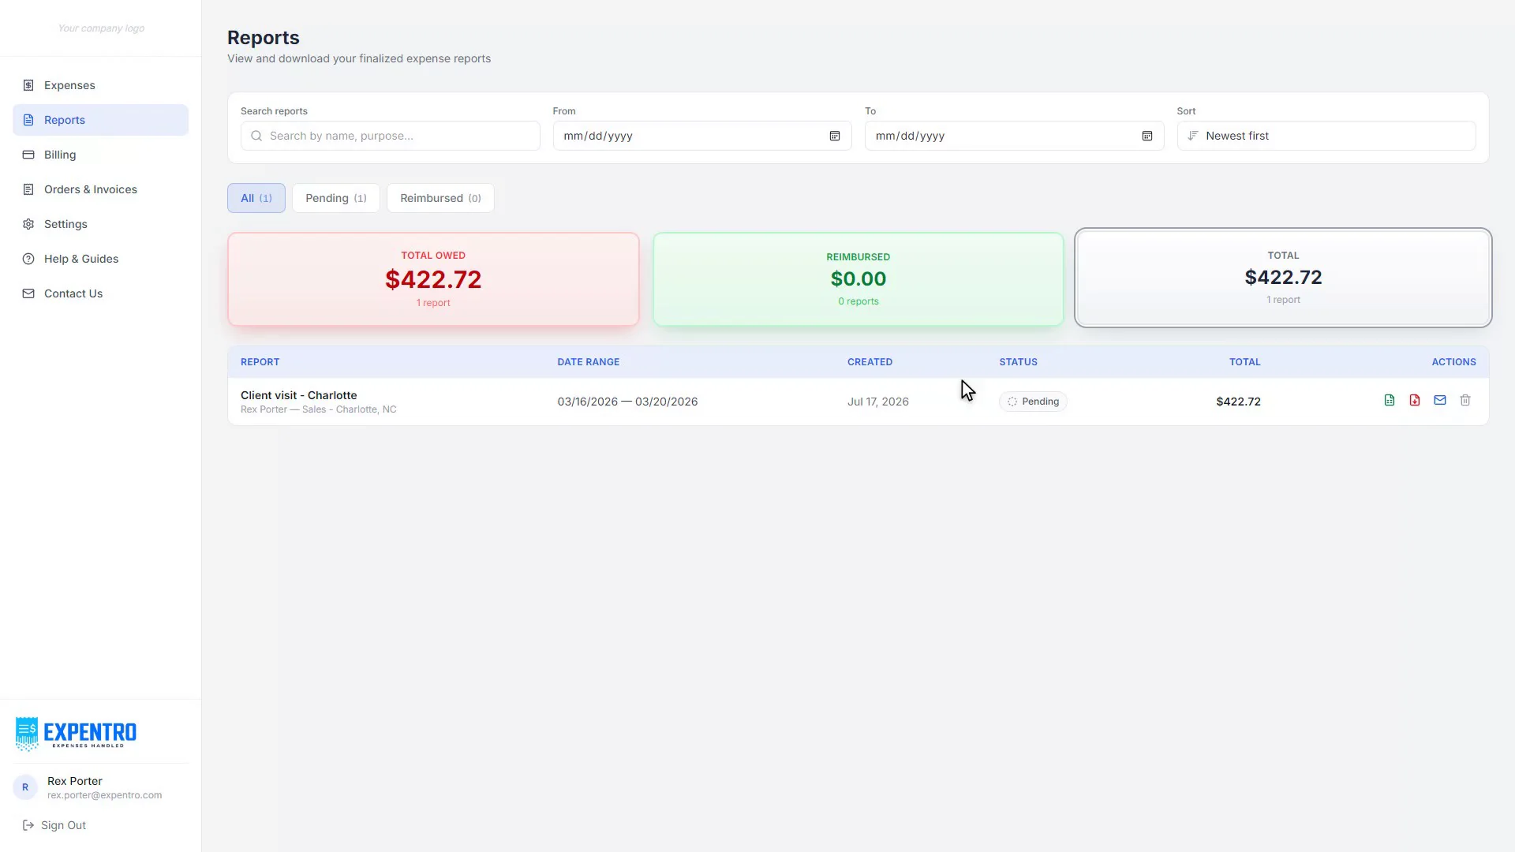The height and width of the screenshot is (852, 1515).
Task: Click the created date Jul 17, 2026
Action: 878,402
